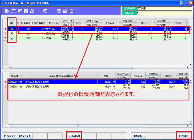Viewport: 194px width, 140px height.
Task: Click the 売上伝票番号 column header
Action: click(23, 23)
